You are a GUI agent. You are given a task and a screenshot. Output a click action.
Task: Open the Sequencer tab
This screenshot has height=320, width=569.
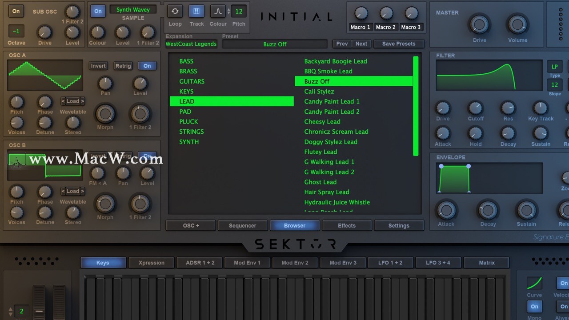pyautogui.click(x=243, y=225)
